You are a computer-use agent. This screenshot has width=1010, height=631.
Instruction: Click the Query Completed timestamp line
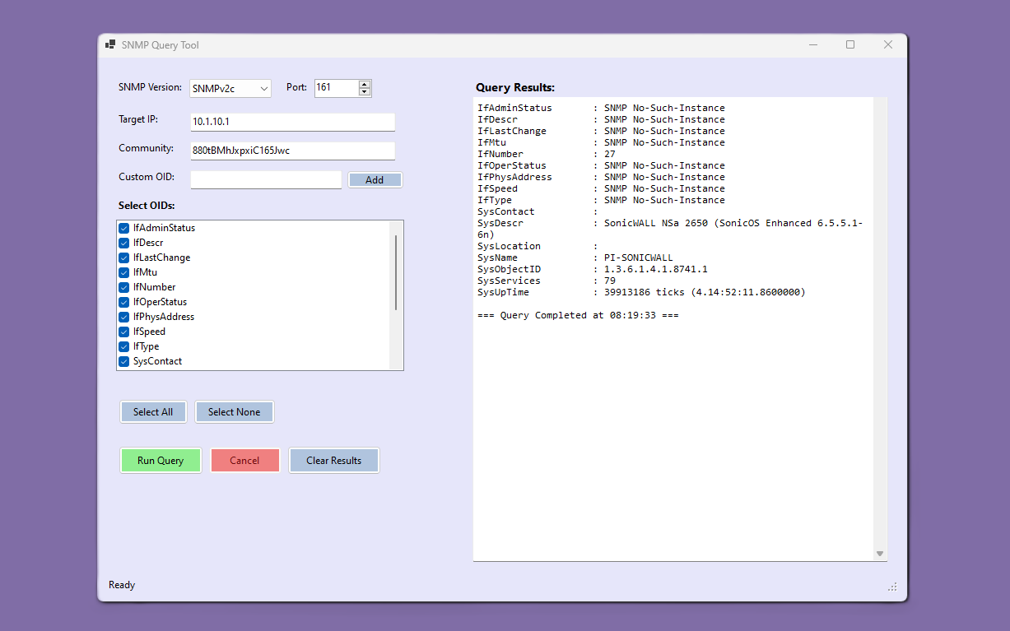pos(578,315)
